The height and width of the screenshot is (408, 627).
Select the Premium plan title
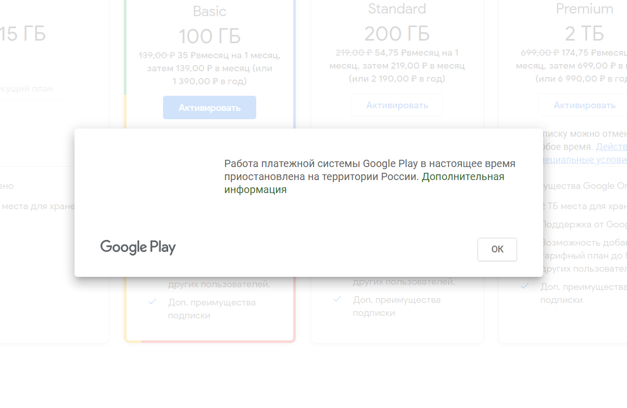[x=584, y=9]
